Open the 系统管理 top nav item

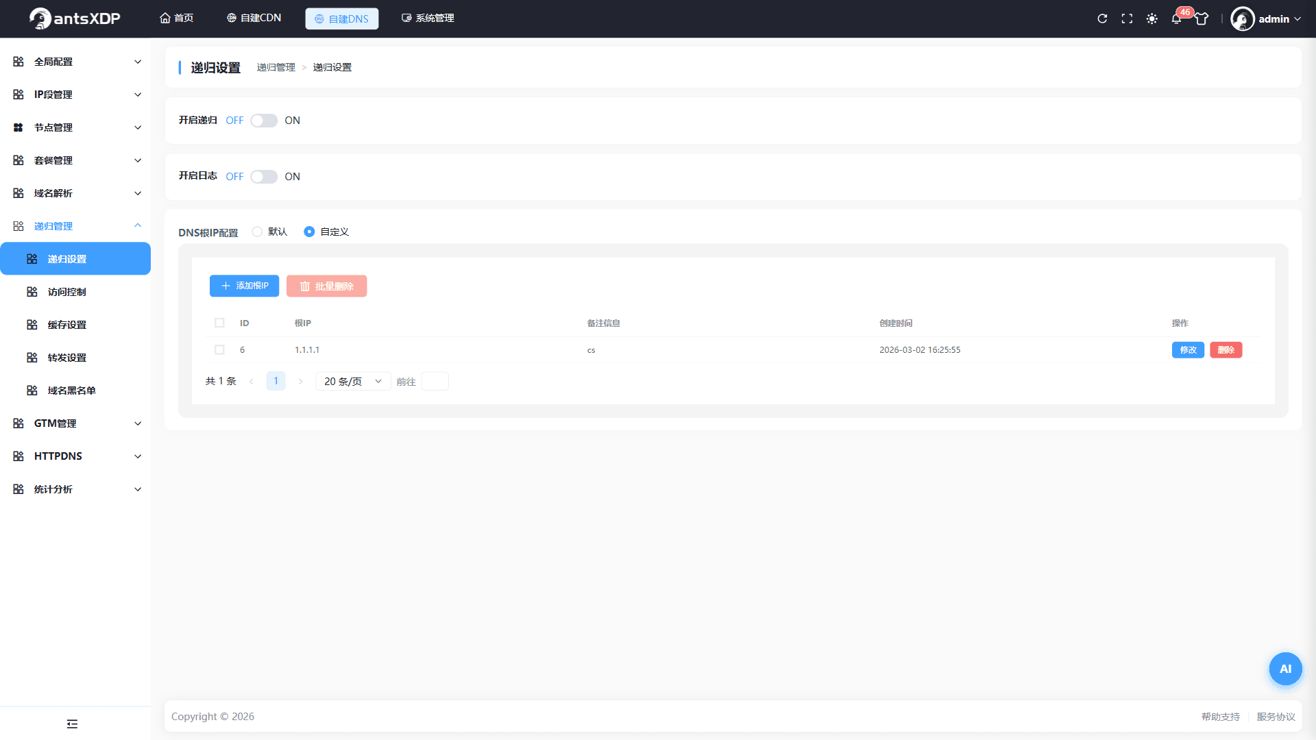pos(428,18)
